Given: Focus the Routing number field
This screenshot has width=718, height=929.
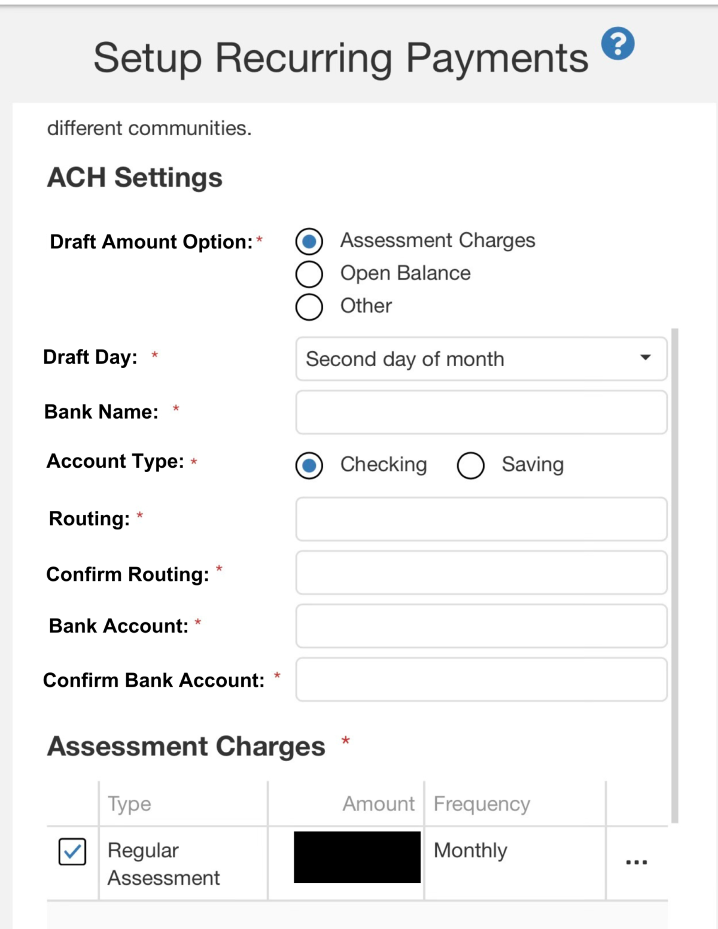Looking at the screenshot, I should 481,519.
